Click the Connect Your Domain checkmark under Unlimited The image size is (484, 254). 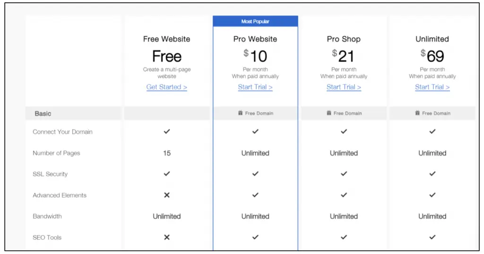pyautogui.click(x=432, y=132)
